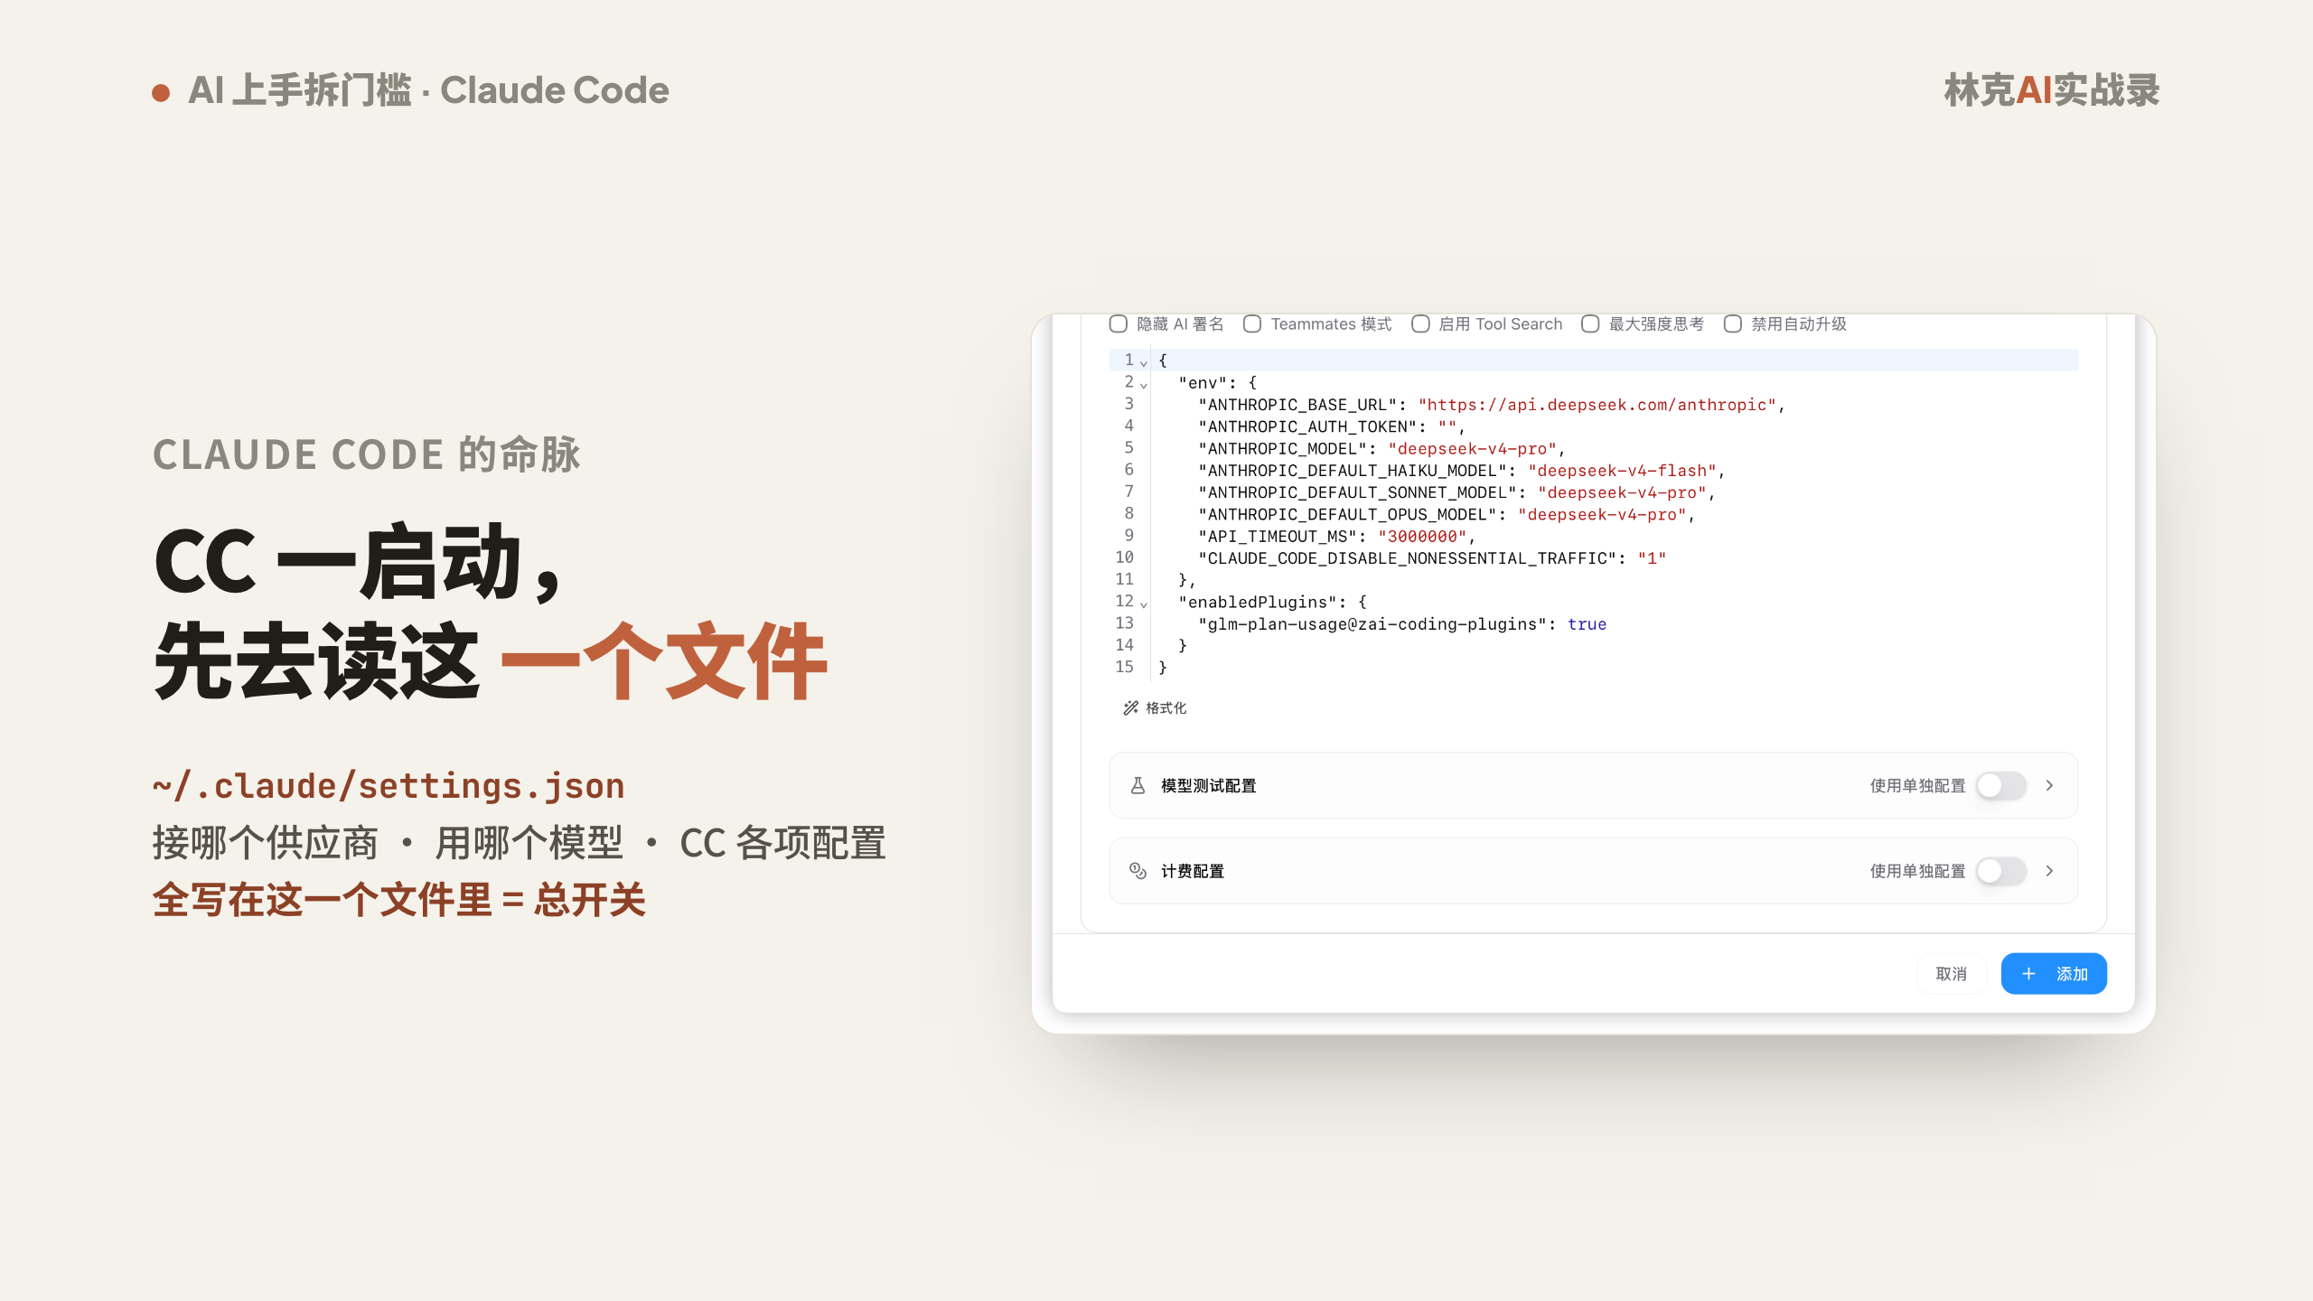Click line number 15 in the gutter
This screenshot has height=1301, width=2313.
(1124, 667)
